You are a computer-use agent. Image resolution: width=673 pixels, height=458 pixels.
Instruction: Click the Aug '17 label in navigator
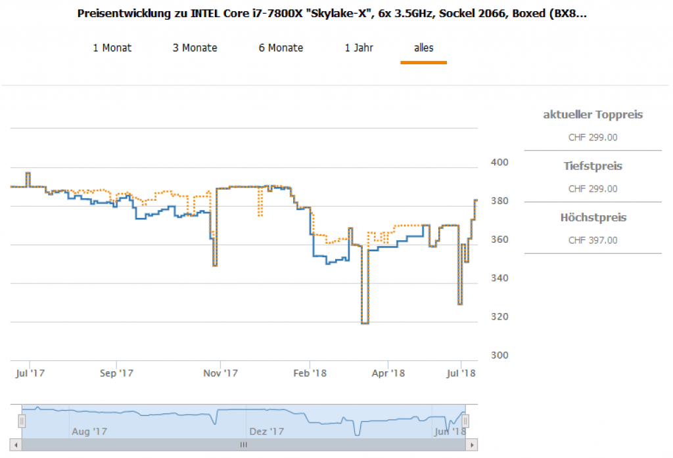point(89,432)
